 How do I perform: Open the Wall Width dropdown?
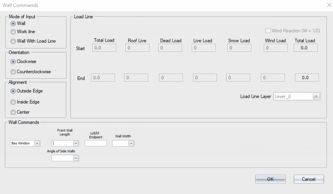point(131,143)
